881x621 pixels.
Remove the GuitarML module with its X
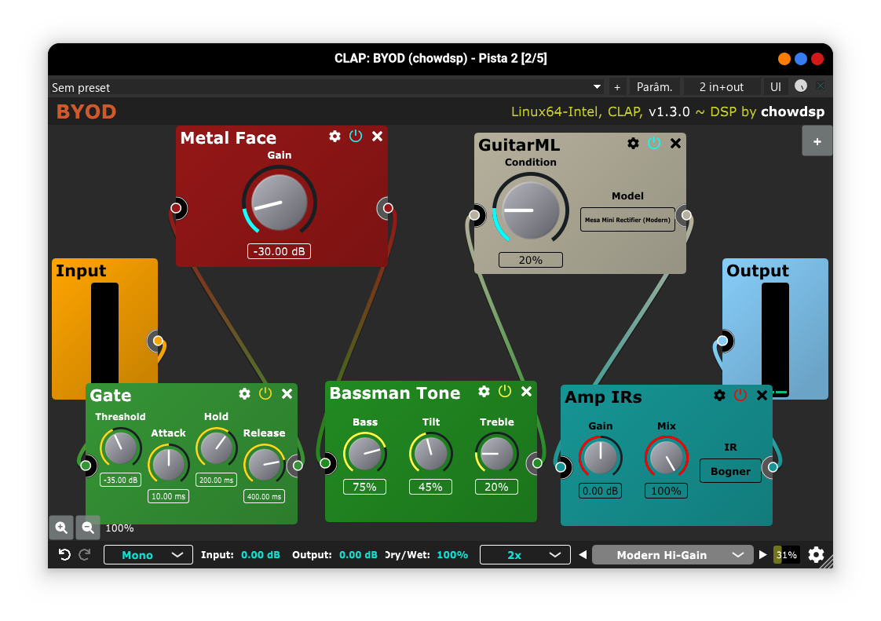pos(675,143)
